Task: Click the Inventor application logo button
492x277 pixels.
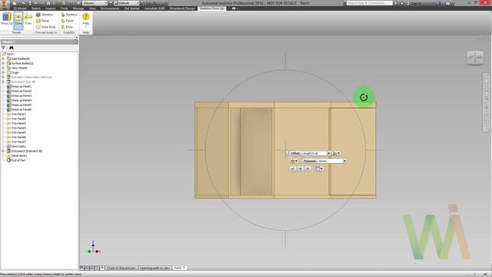Action: pyautogui.click(x=5, y=5)
